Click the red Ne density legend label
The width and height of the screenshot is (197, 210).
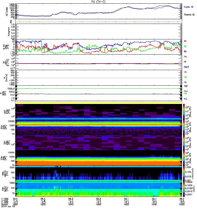tap(185, 56)
